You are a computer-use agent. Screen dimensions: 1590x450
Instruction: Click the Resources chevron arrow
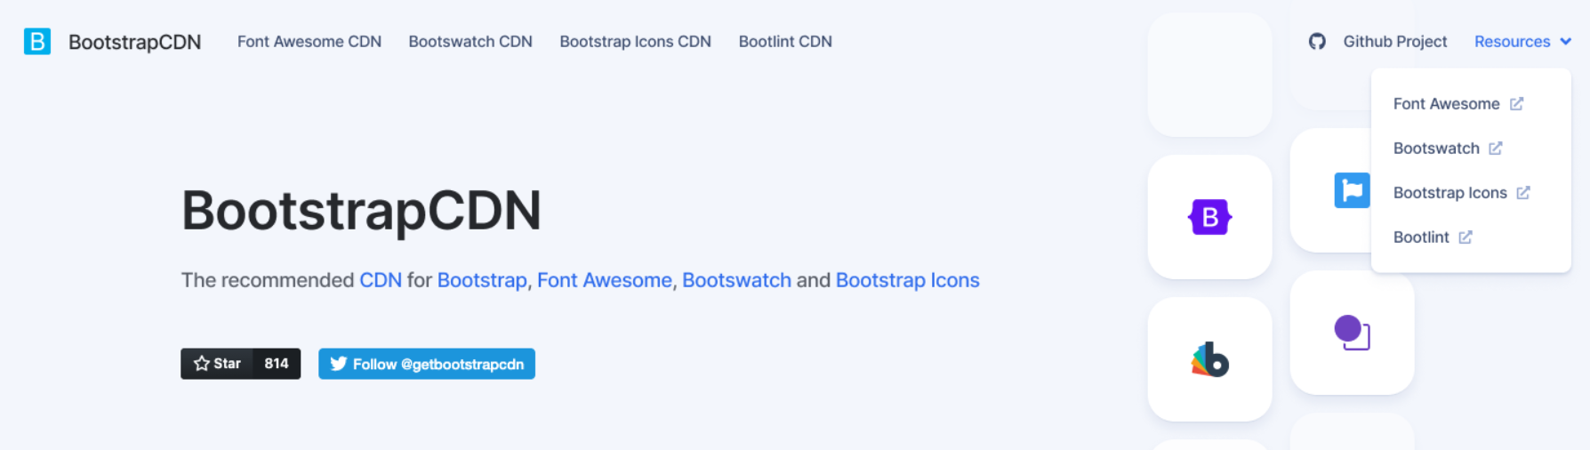(1566, 42)
